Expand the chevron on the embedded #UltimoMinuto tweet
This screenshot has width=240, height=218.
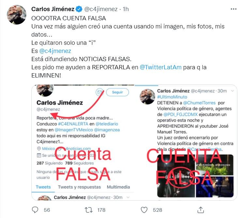click(x=232, y=91)
